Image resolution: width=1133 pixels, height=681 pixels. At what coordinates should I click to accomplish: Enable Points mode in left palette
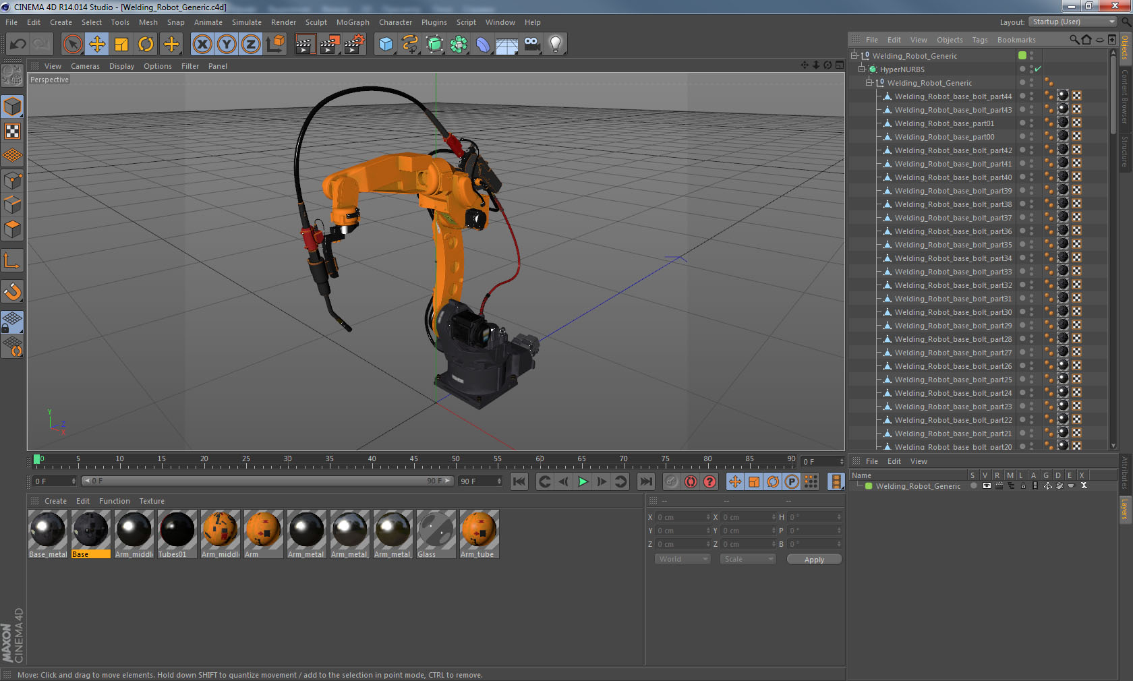[12, 181]
